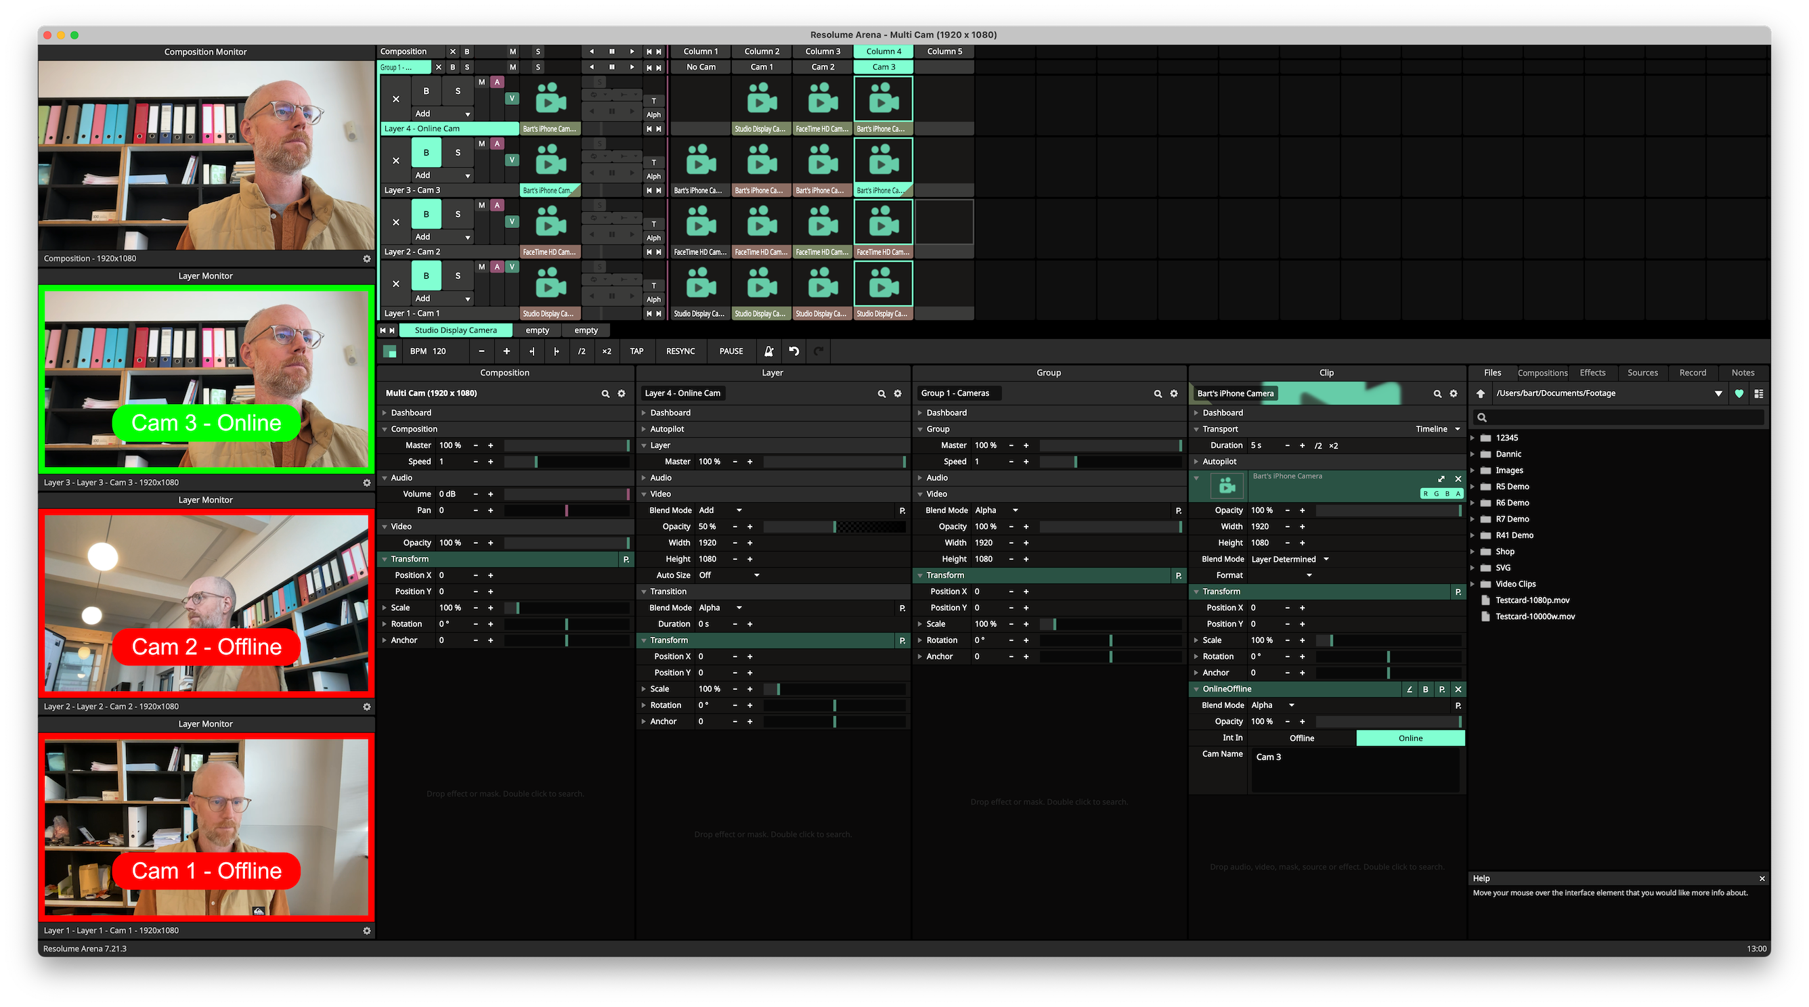Click the favorites heart icon in Files panel
Image resolution: width=1809 pixels, height=1007 pixels.
coord(1739,394)
